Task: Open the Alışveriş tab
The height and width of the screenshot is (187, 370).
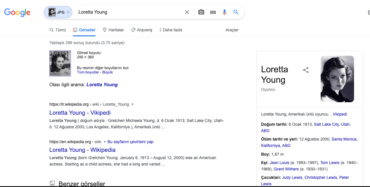Action: pyautogui.click(x=142, y=30)
